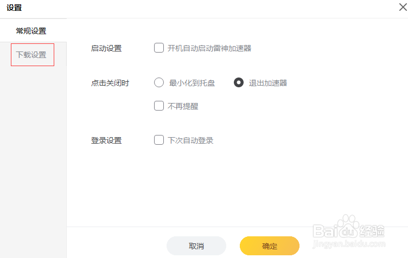408x258 pixels.
Task: Open the 下载设置 tab
Action: pos(31,55)
